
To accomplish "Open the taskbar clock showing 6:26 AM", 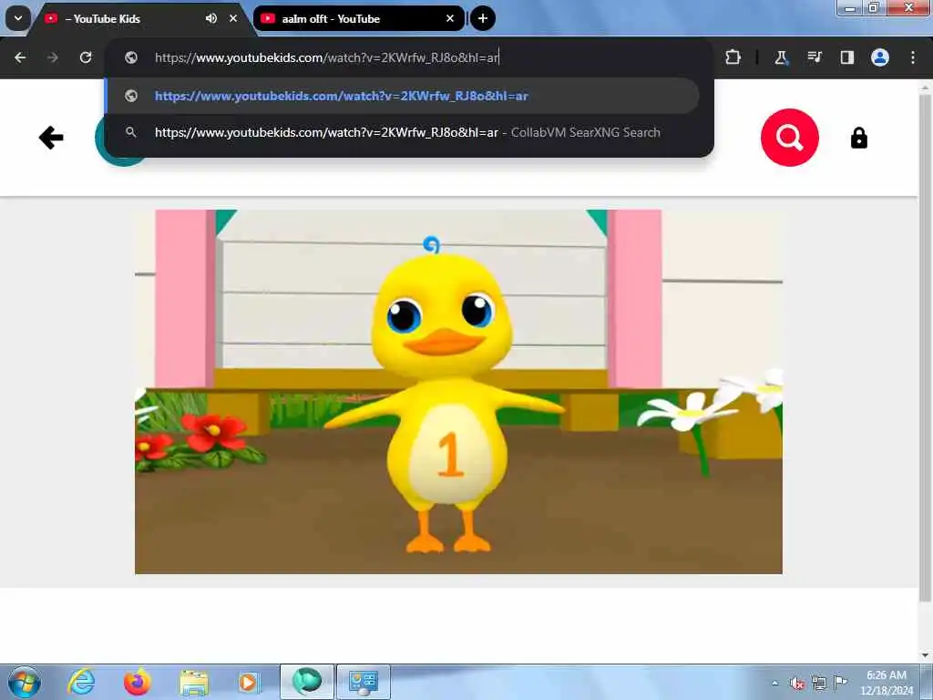I will (887, 683).
